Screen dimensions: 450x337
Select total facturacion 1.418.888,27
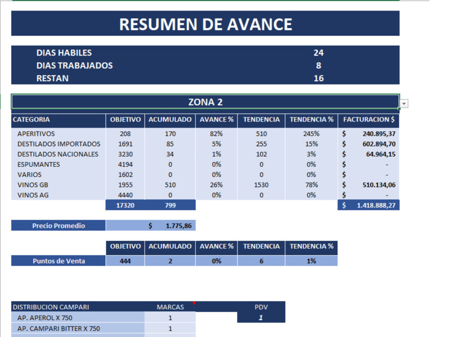[369, 205]
